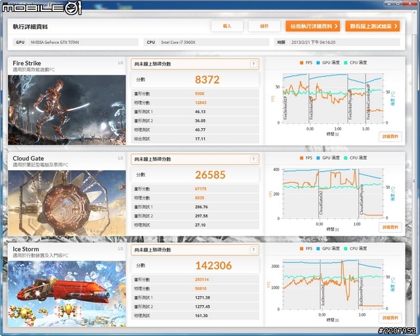Click the GPU field NVIDIA GeForce GTX TITAN
The height and width of the screenshot is (336, 420).
[83, 42]
